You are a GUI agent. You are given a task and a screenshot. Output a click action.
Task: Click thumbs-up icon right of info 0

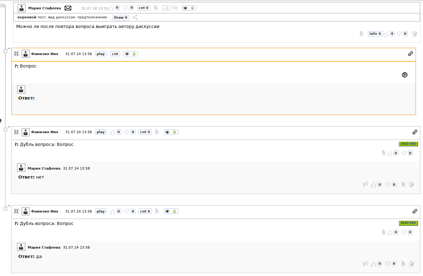pos(386,34)
